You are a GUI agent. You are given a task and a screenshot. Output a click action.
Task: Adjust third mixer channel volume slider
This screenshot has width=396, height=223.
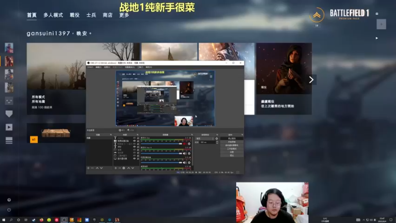(161, 163)
